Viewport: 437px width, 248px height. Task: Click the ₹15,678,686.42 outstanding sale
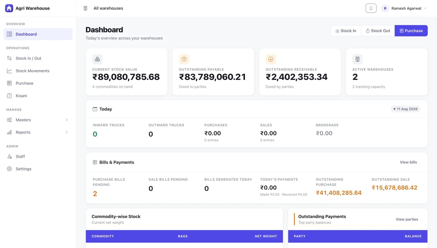tap(394, 188)
